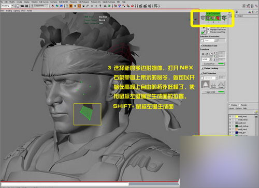Click the Open Scene icon in the status line
Viewport: 259px width, 188px height.
[x=22, y=6]
